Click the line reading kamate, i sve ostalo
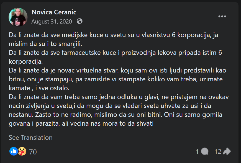This screenshot has width=241, height=163. tap(39, 88)
